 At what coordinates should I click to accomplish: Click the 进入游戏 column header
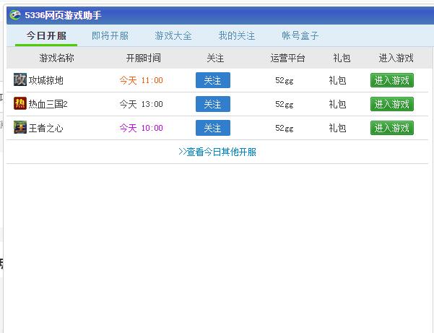pos(396,58)
